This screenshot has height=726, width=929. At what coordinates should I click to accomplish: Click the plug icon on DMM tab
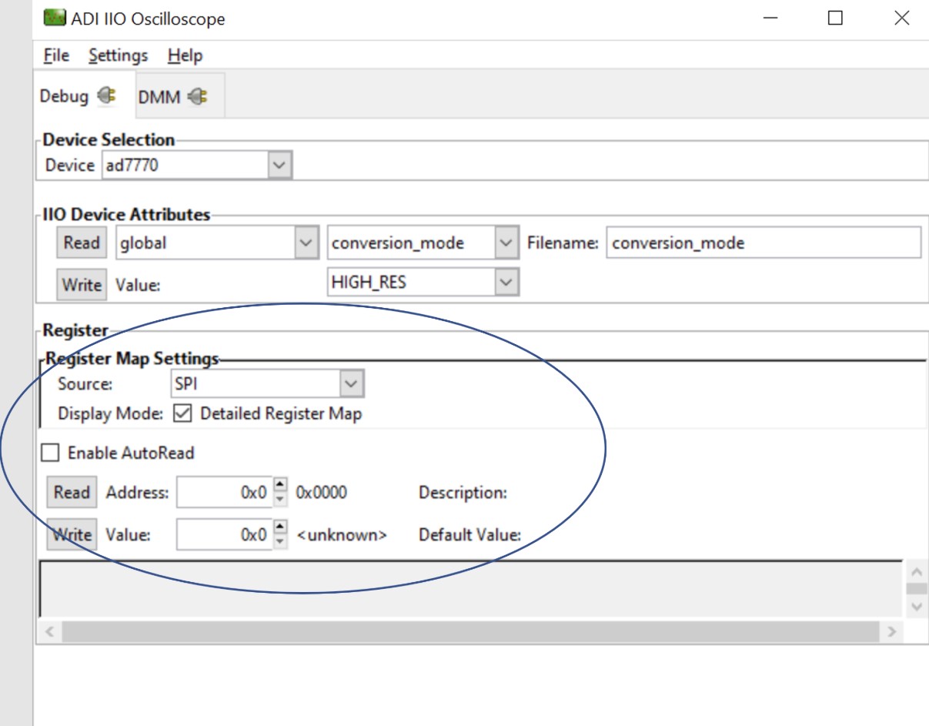click(197, 97)
